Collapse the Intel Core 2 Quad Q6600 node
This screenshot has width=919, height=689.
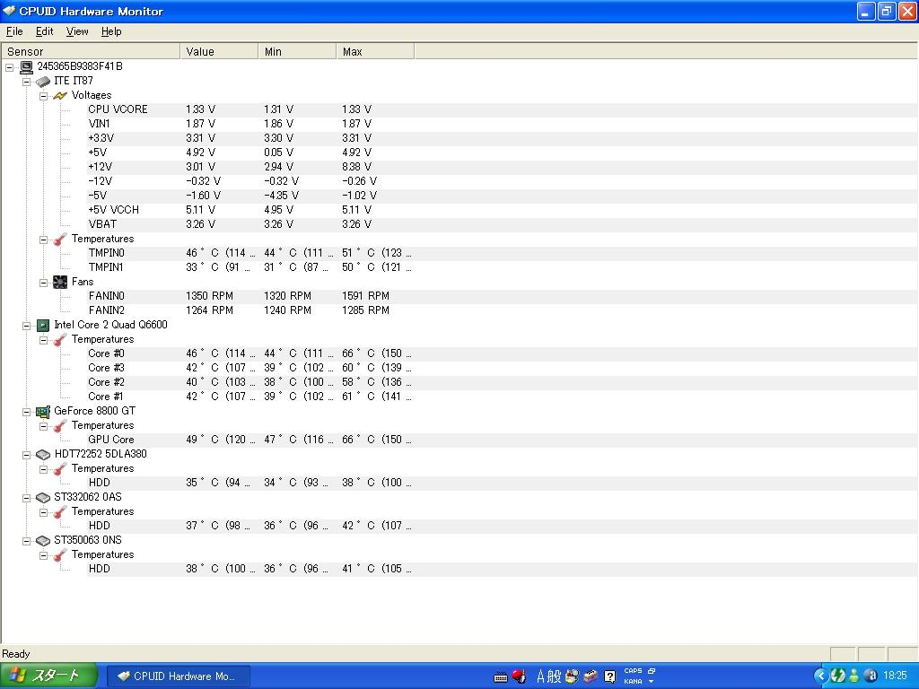tap(26, 325)
